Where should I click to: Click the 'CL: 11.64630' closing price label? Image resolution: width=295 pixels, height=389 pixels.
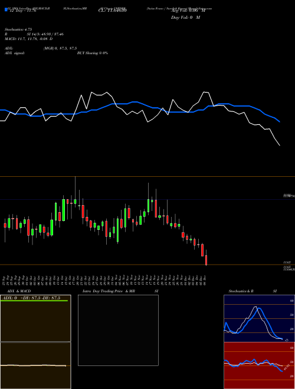click(113, 11)
